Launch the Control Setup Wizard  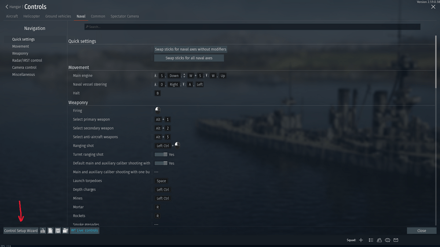(x=21, y=230)
